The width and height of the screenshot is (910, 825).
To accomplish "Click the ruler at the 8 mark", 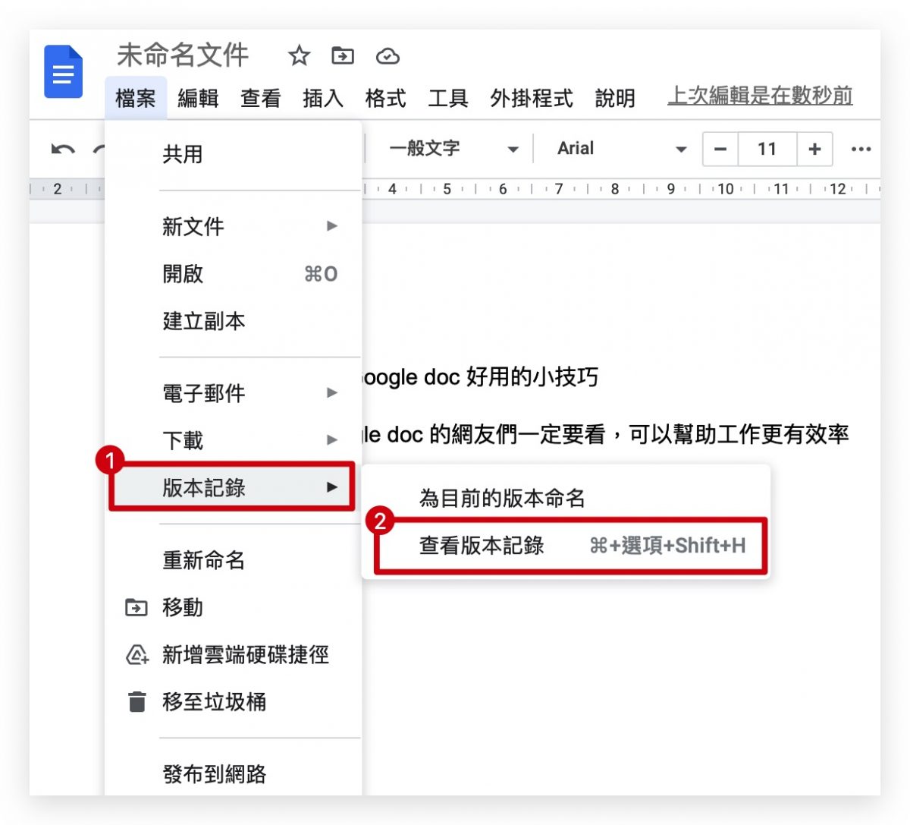I will [x=615, y=188].
